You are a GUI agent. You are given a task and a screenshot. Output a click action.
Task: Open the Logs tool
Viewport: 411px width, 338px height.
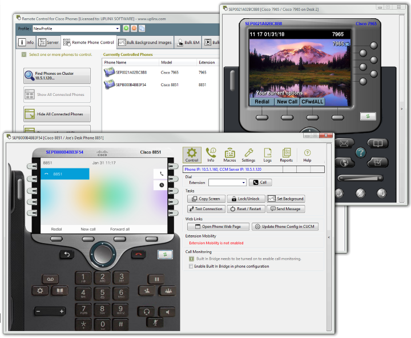tap(267, 155)
